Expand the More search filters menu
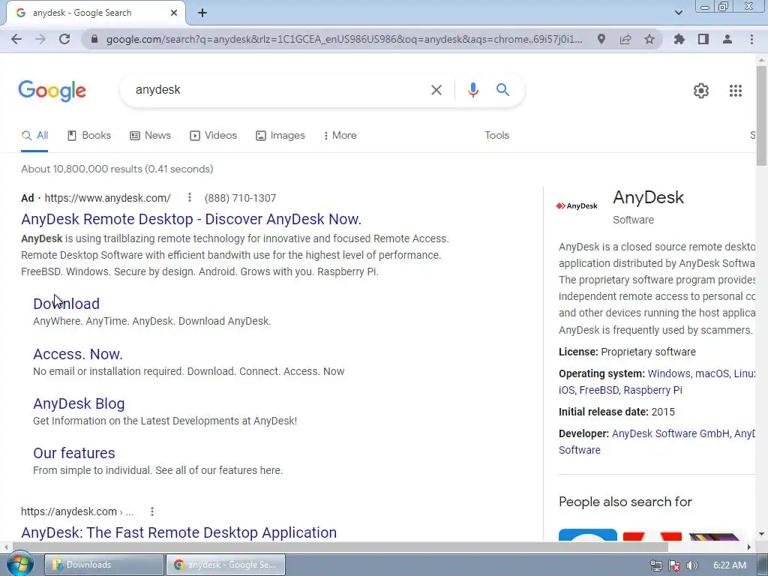 click(340, 136)
